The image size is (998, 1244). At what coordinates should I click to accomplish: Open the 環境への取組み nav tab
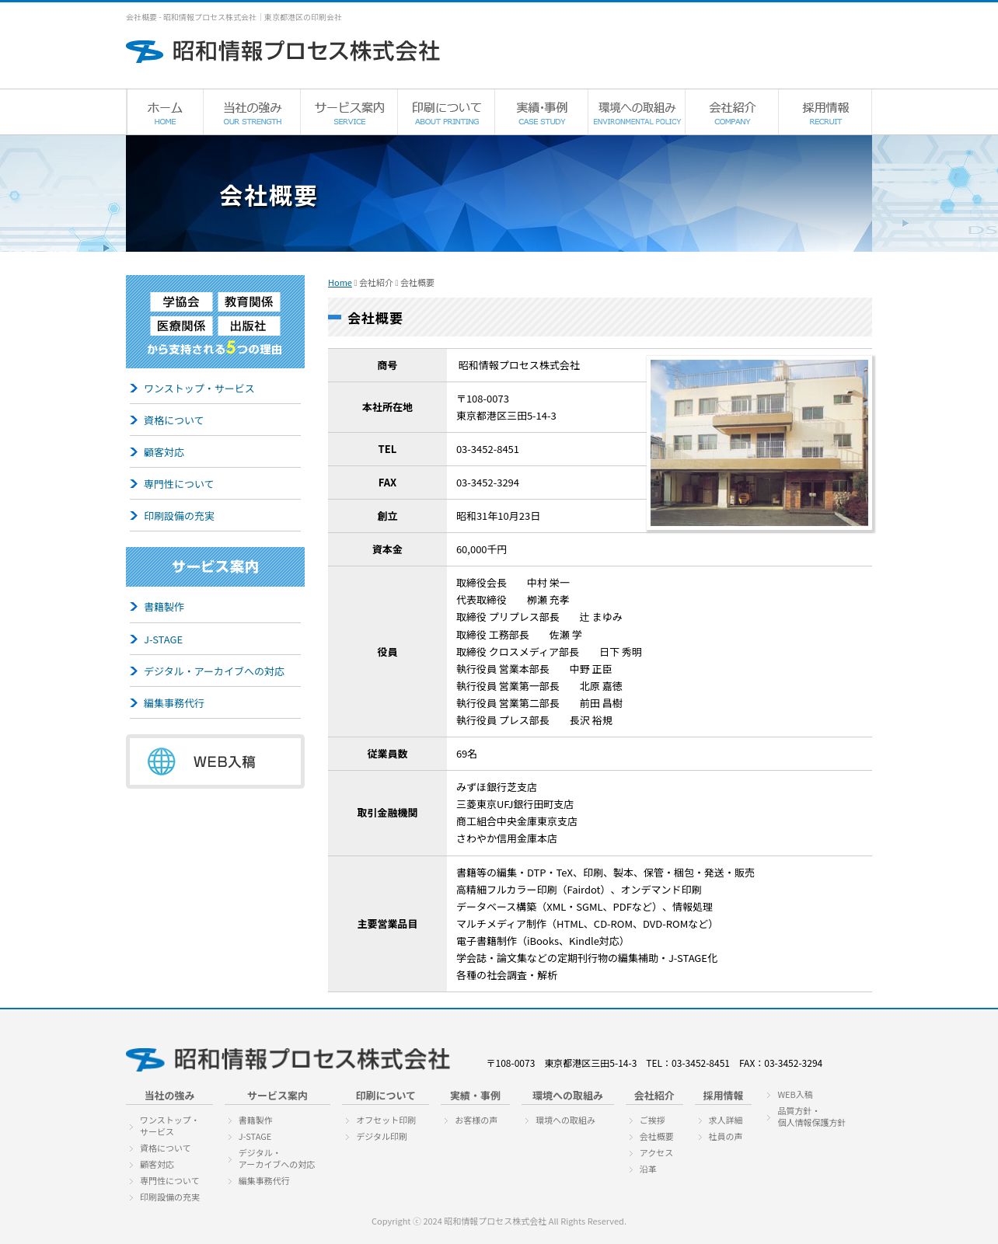[637, 112]
